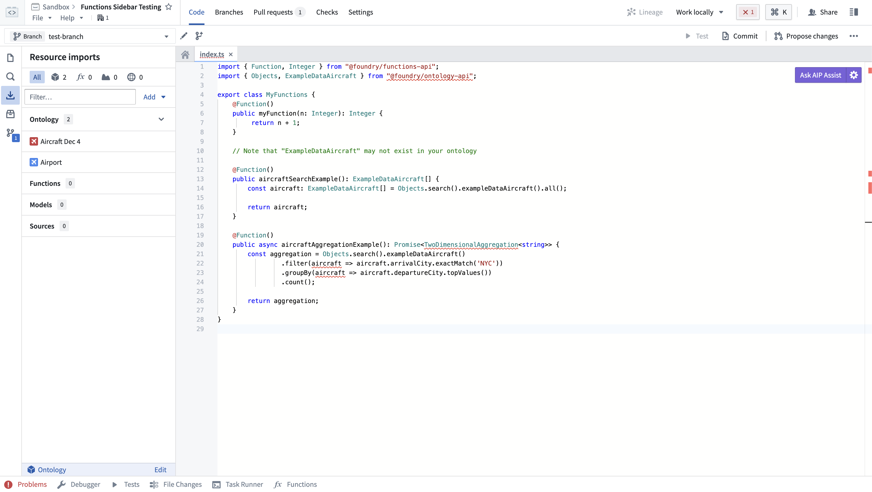Image resolution: width=872 pixels, height=492 pixels.
Task: Switch to the Checks tab
Action: click(327, 12)
